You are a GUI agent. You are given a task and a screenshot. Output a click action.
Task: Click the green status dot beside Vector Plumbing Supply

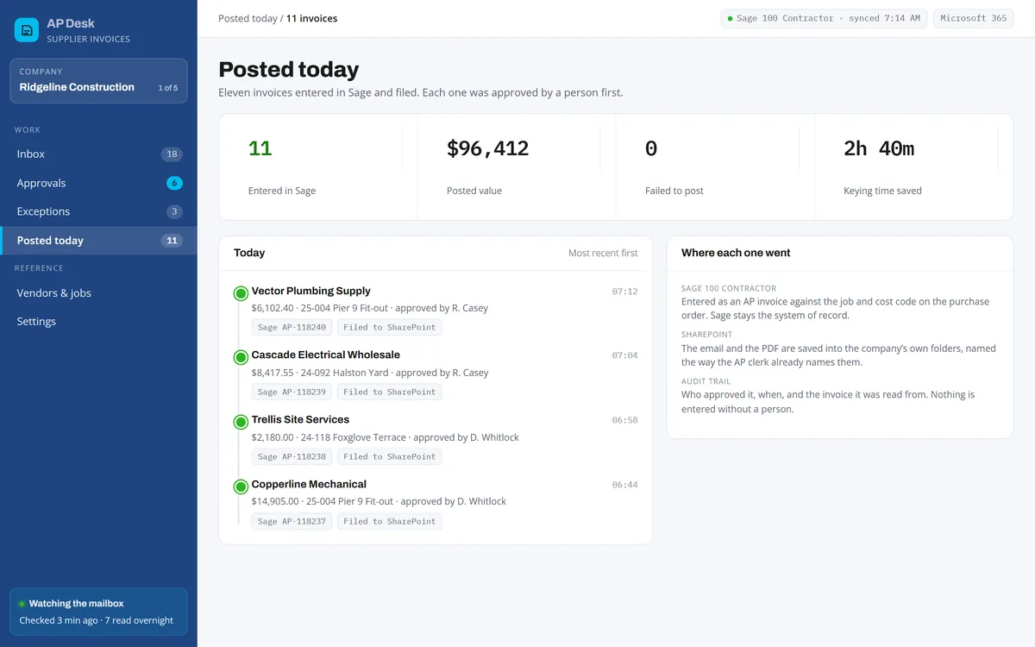[x=241, y=293]
